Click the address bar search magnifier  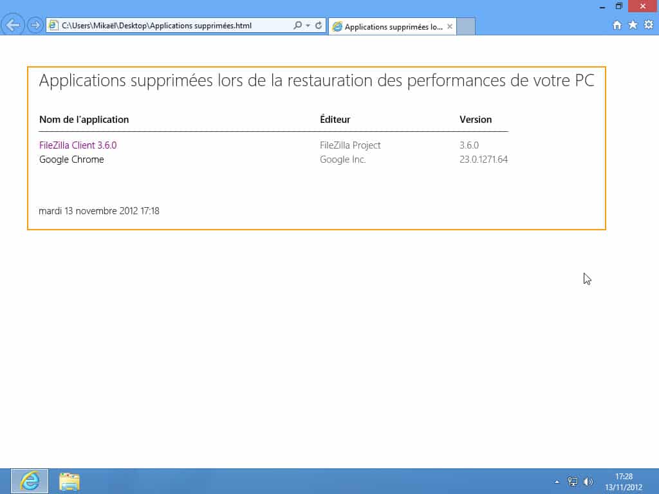(297, 25)
